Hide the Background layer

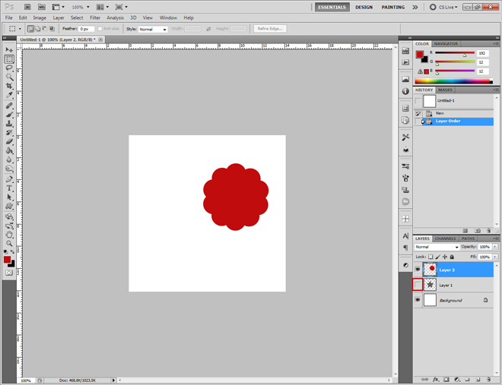[x=418, y=300]
